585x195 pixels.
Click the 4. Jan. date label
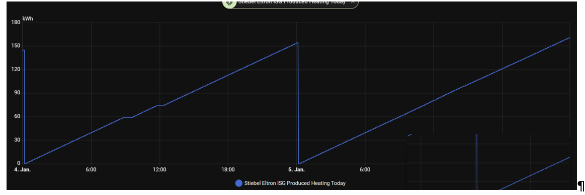tap(23, 170)
